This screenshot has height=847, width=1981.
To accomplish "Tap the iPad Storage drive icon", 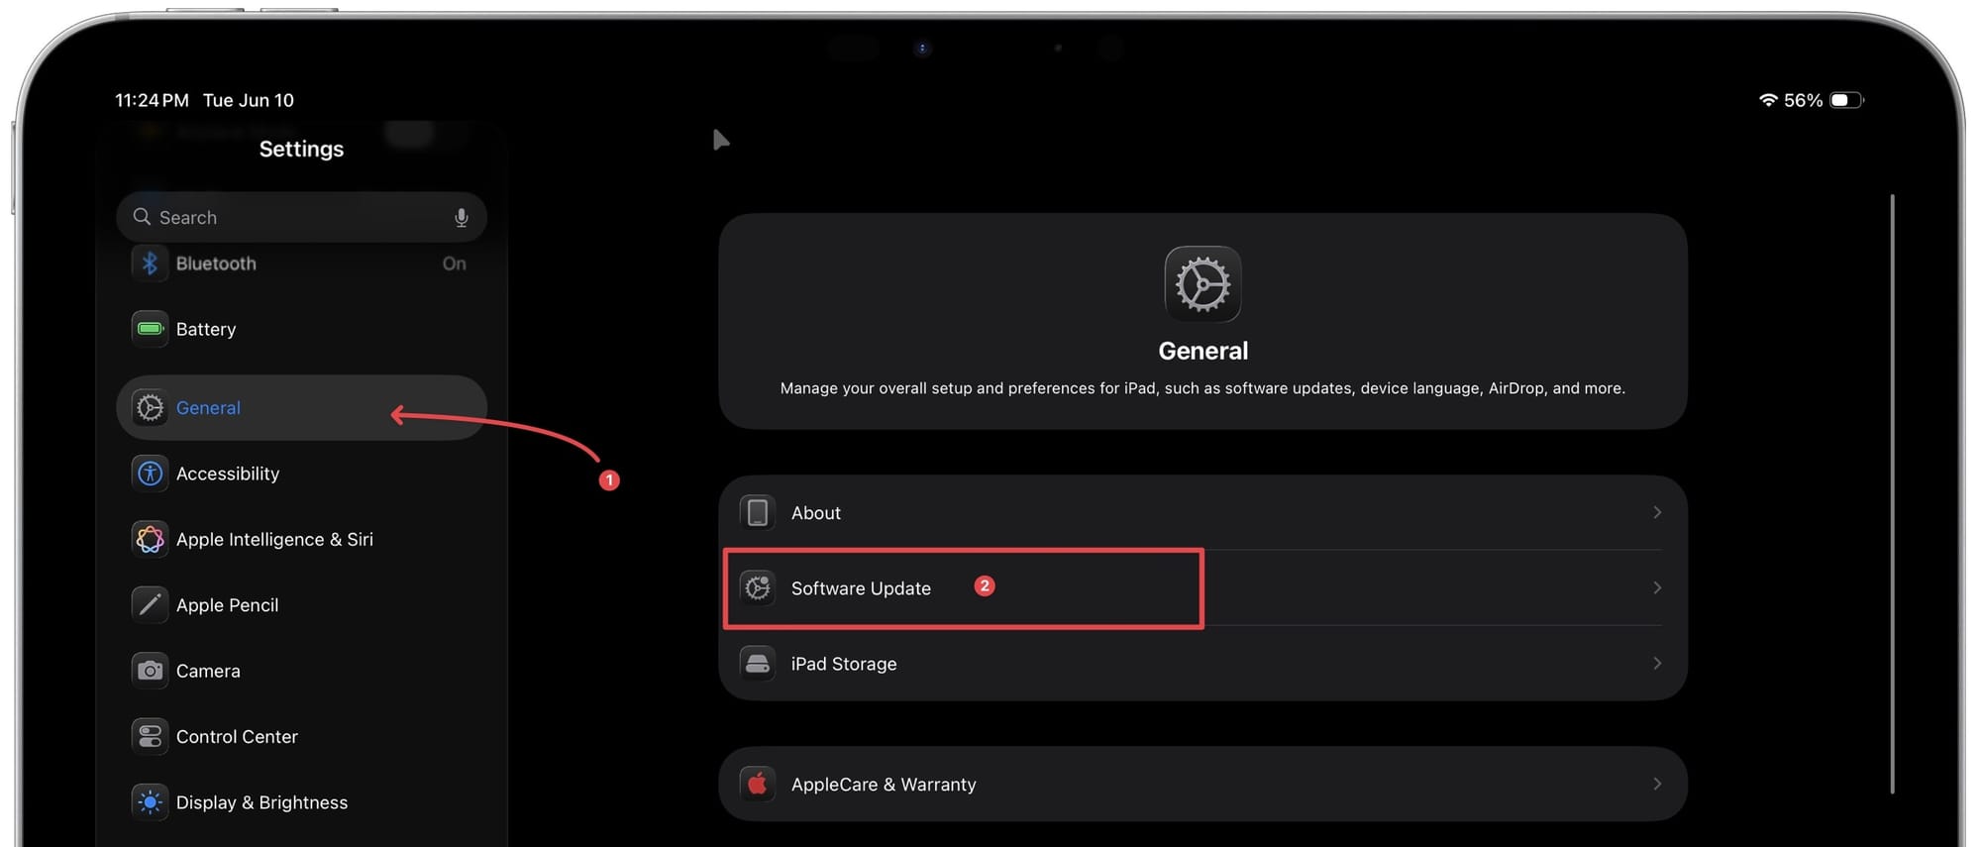I will [758, 663].
